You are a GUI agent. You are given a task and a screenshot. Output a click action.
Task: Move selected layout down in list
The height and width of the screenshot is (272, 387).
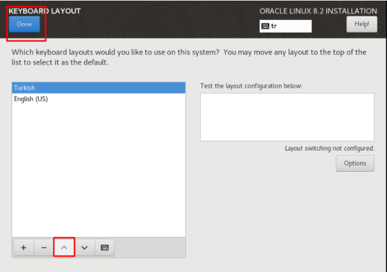tap(85, 248)
